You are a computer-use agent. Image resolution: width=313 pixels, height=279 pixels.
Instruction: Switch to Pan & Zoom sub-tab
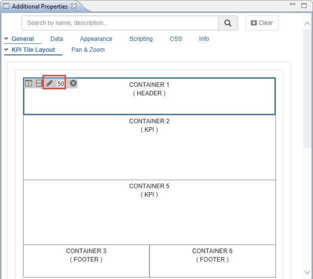coord(88,50)
